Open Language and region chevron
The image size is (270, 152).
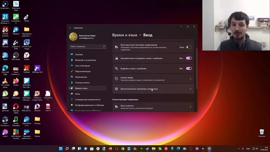pyautogui.click(x=190, y=107)
